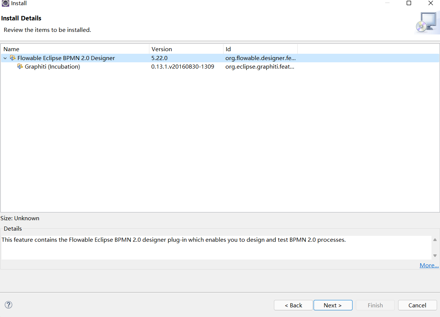Click the Next button to continue

(x=333, y=305)
